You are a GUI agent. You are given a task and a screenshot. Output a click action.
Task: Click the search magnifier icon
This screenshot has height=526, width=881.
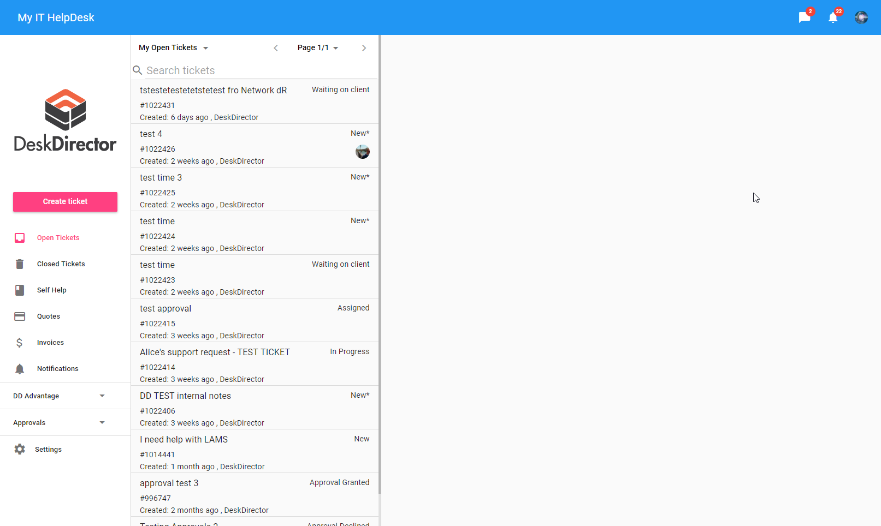tap(138, 70)
